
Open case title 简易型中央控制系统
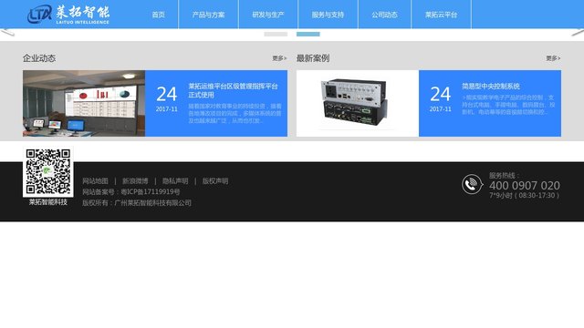pyautogui.click(x=491, y=87)
